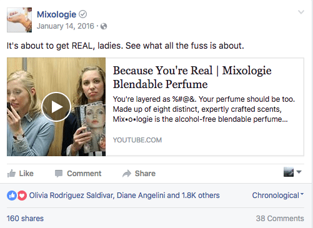Click the Comment button
The height and width of the screenshot is (228, 313).
coord(78,174)
